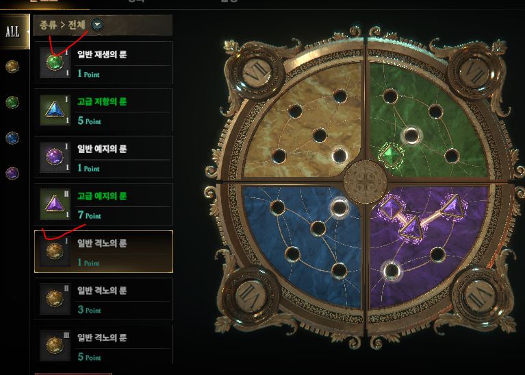This screenshot has width=525, height=375.
Task: Filter by the yellow rune sidebar icon
Action: click(12, 66)
